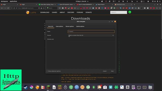This screenshot has width=162, height=91.
Task: Click the Lutris logo in site header
Action: (x=31, y=12)
